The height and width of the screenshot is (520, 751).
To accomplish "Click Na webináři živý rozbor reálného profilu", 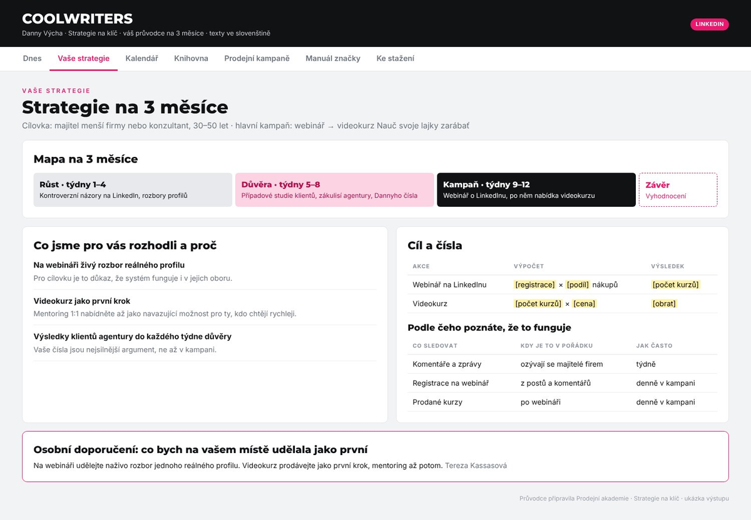I will point(109,265).
